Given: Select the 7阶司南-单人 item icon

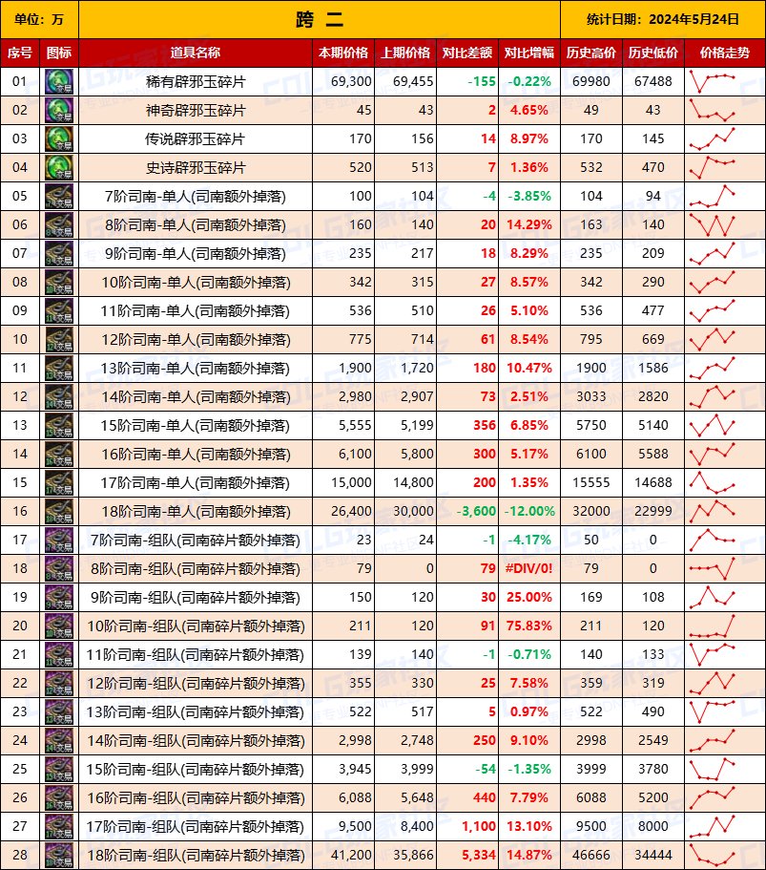Looking at the screenshot, I should point(59,197).
